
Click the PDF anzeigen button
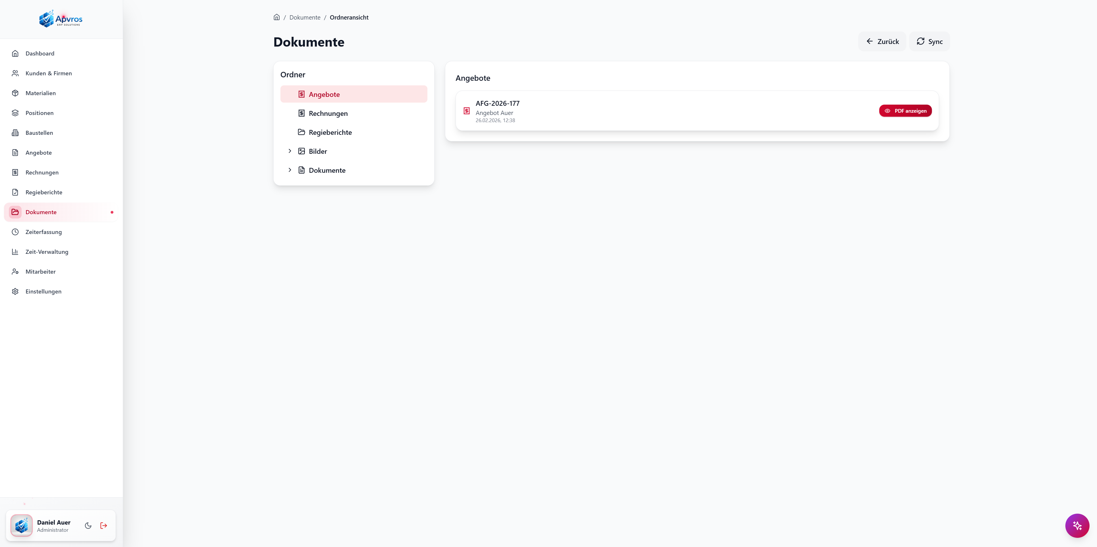point(905,111)
